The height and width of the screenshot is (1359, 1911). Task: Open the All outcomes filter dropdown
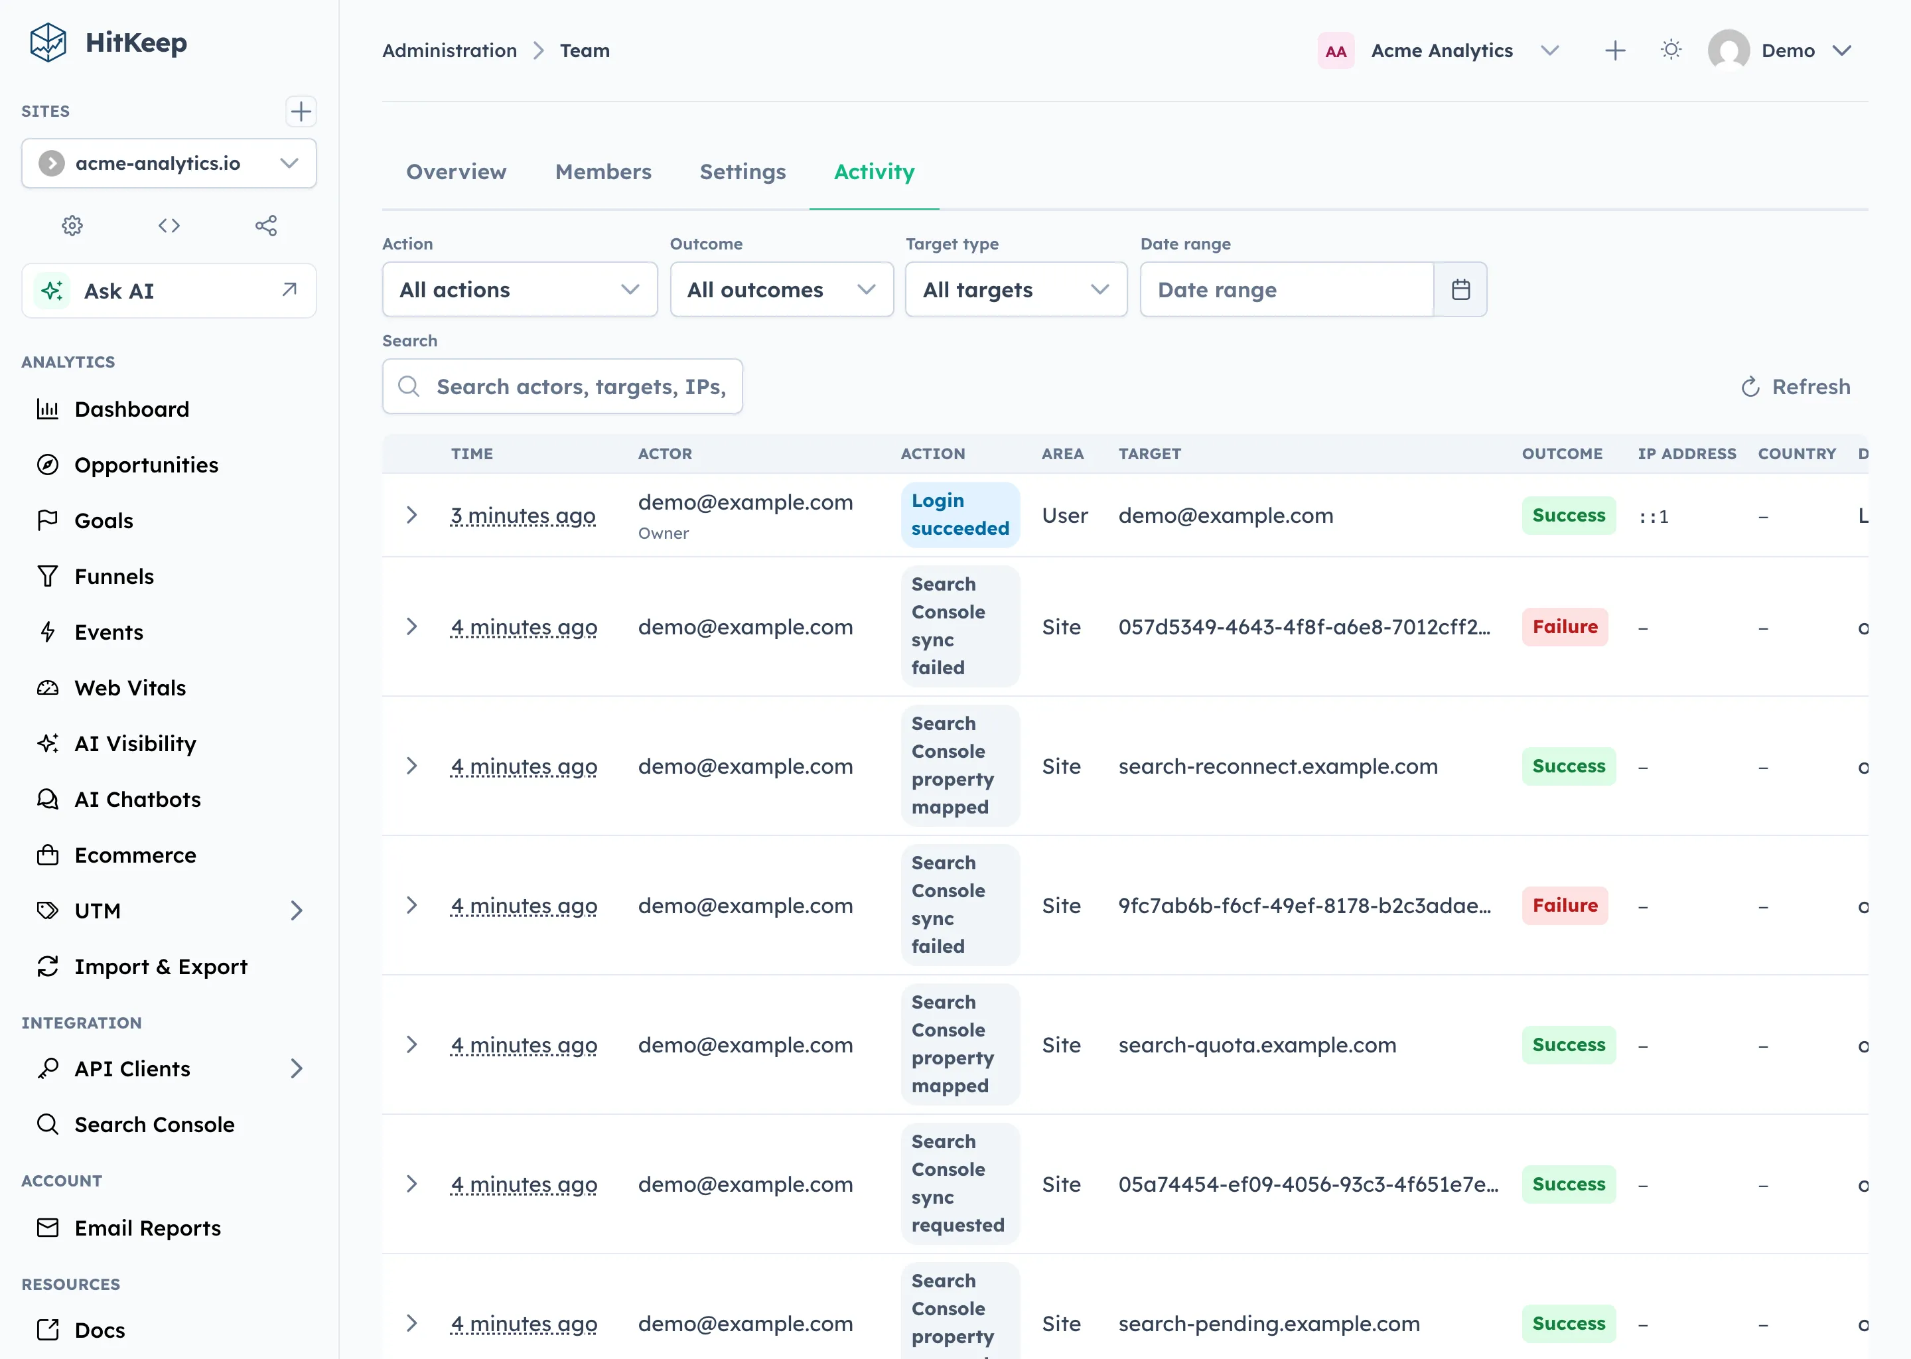pyautogui.click(x=782, y=289)
